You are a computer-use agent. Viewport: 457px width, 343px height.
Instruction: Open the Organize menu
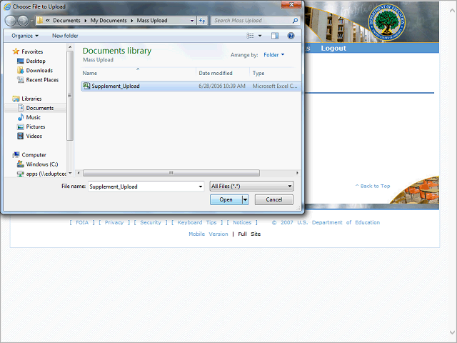click(25, 36)
